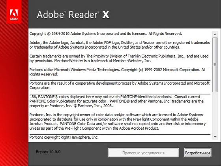This screenshot has height=166, width=221.
Task: Click the Pre-Flight Component paragraph
Action: tap(118, 122)
